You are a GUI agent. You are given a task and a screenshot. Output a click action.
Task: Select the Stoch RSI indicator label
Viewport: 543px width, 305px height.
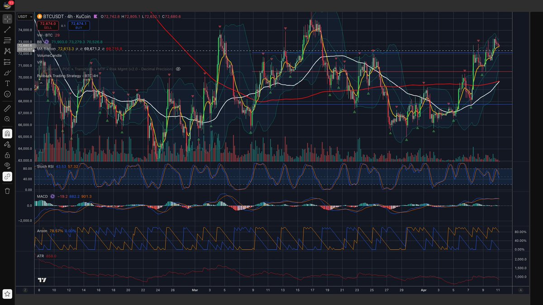[x=45, y=167]
